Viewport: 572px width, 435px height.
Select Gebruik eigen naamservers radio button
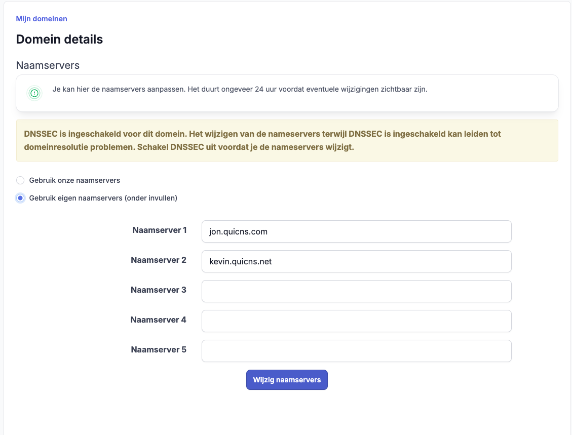click(20, 198)
